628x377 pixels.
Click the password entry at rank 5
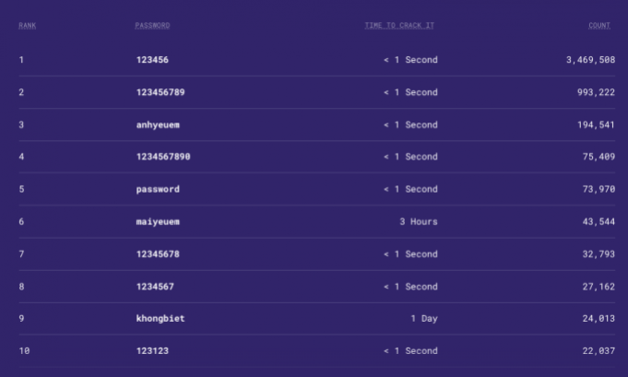pyautogui.click(x=158, y=189)
